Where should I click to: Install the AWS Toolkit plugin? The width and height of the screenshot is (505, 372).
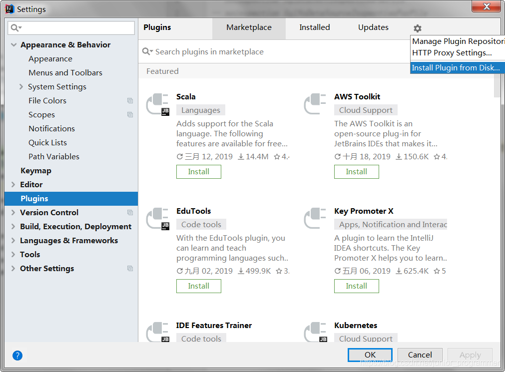click(357, 172)
